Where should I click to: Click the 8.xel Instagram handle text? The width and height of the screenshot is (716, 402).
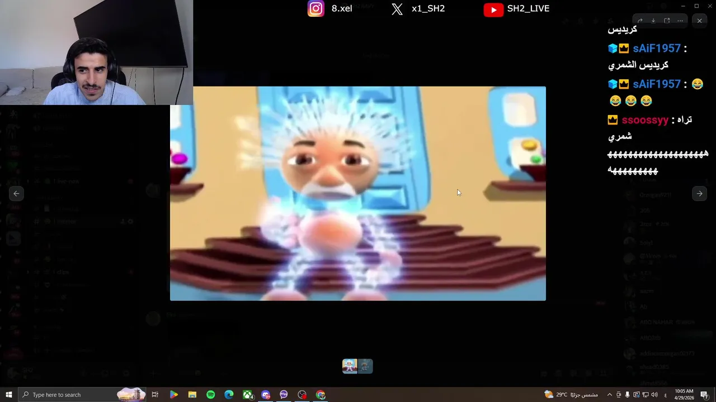(x=342, y=8)
